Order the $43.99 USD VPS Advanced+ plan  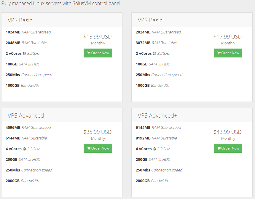click(228, 148)
